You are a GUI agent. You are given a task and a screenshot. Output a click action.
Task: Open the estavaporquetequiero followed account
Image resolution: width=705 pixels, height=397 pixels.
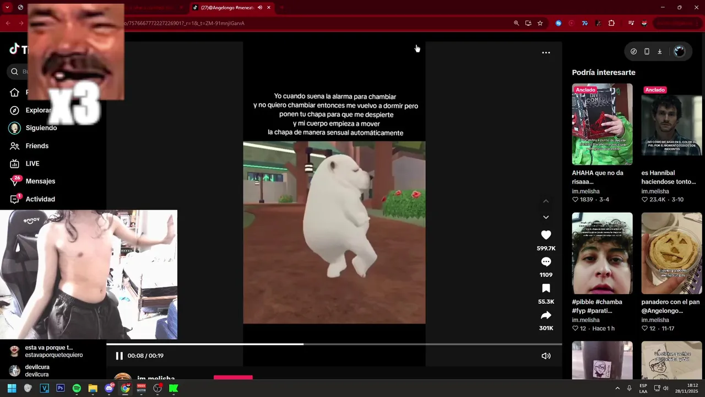(x=47, y=351)
